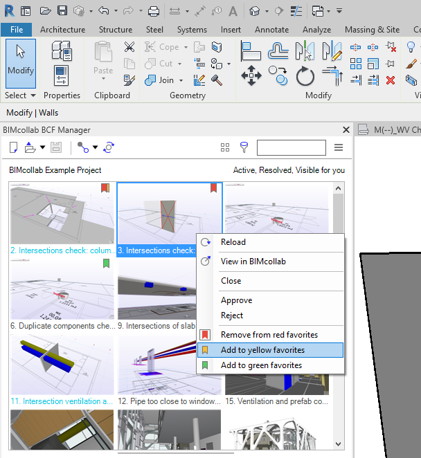Switch to thumbnail grid view in BCF Manager
This screenshot has height=458, width=421.
pyautogui.click(x=225, y=147)
